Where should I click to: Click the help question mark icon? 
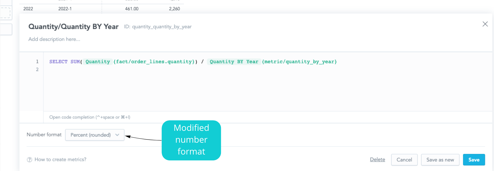pos(30,160)
